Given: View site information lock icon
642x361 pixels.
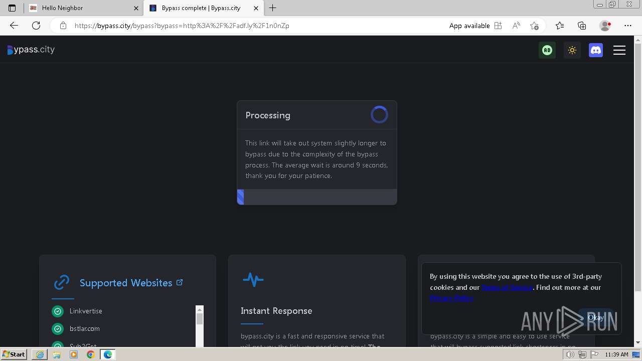Looking at the screenshot, I should point(63,26).
